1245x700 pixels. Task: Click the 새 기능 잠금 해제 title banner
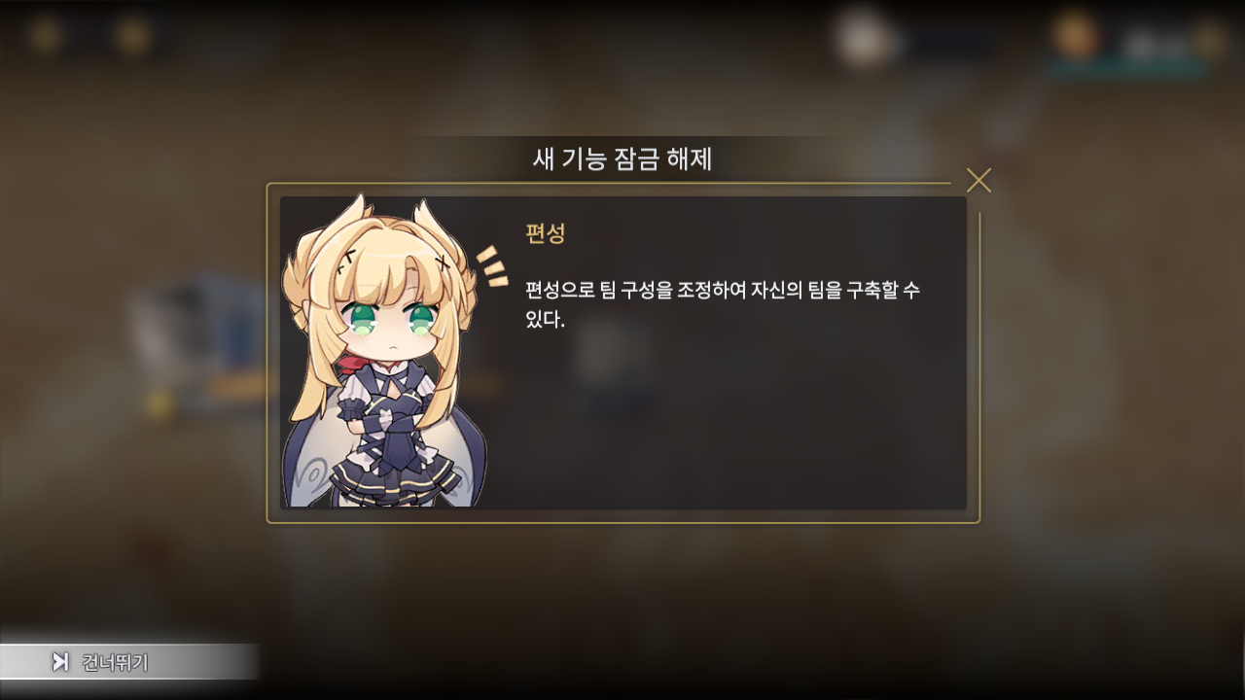[x=622, y=158]
